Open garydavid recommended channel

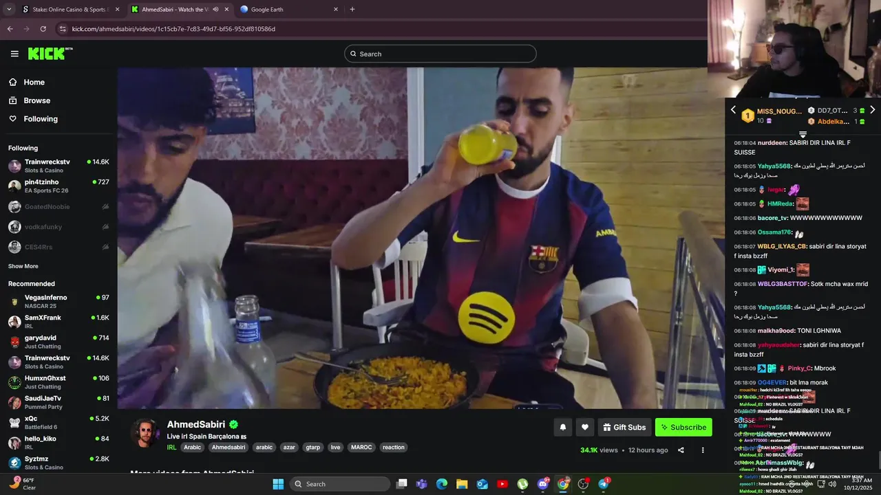(59, 342)
